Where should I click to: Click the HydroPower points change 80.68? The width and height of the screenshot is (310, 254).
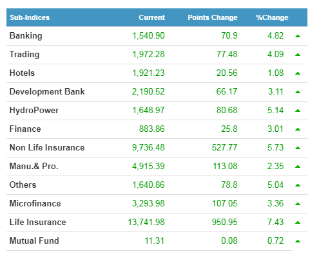(227, 110)
